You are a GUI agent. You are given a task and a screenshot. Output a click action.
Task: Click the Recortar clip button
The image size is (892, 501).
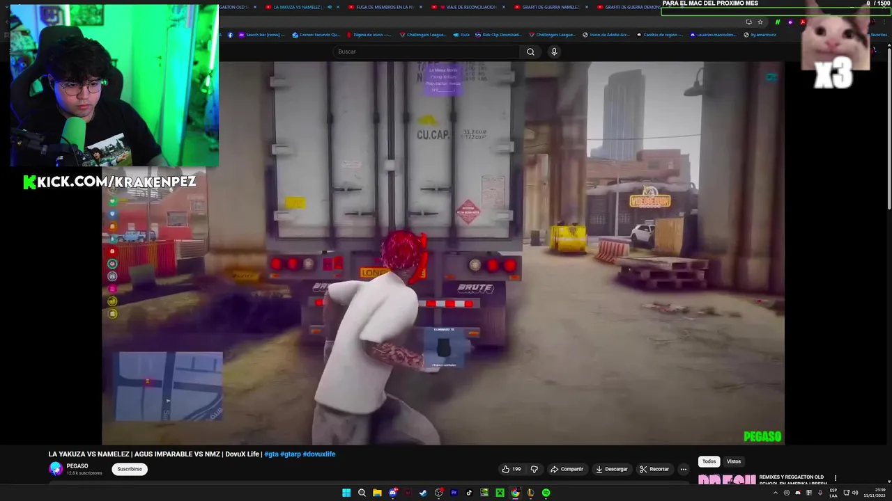pyautogui.click(x=654, y=469)
